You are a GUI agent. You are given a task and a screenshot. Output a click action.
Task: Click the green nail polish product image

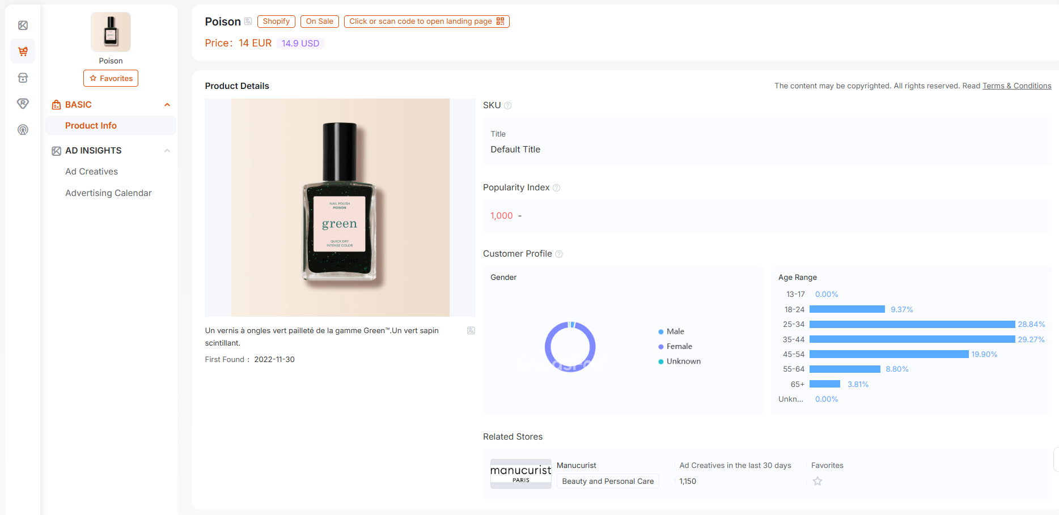340,207
